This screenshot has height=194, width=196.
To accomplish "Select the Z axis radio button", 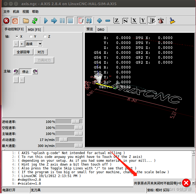I will point(45,36).
